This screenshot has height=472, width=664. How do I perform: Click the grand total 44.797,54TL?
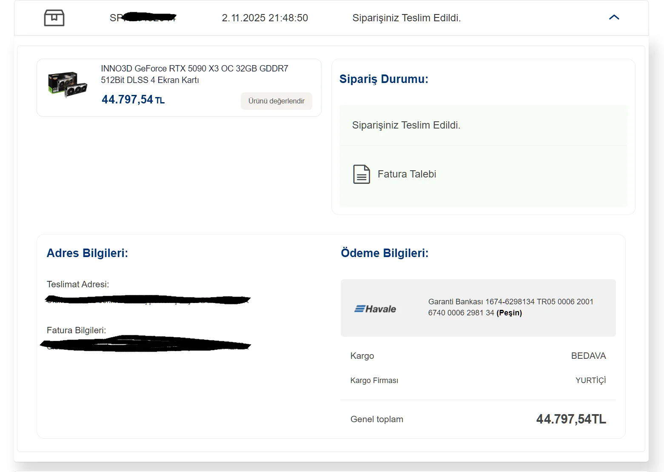[571, 419]
